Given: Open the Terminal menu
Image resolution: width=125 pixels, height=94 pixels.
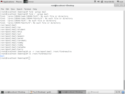Looking at the screenshot, I should [x=27, y=9].
